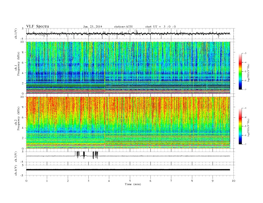Click the ch.2 "Frequency (kHz)" axis title
This screenshot has width=263, height=203.
(19, 118)
